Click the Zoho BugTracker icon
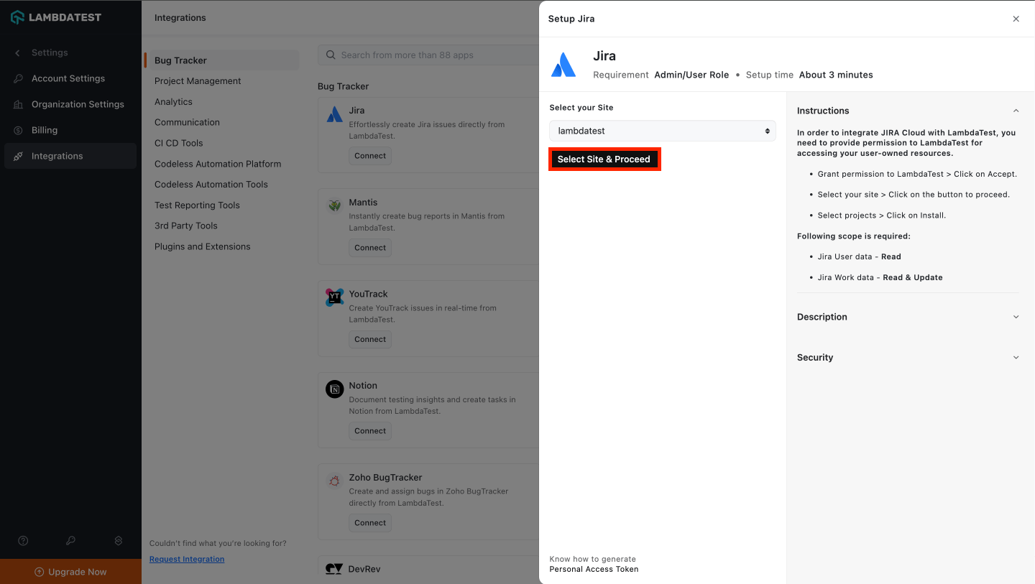This screenshot has width=1035, height=584. click(334, 481)
